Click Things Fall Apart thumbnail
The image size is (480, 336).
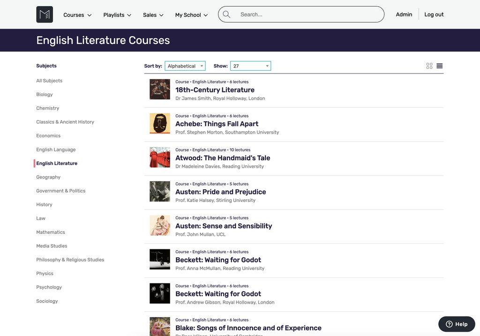tap(160, 123)
